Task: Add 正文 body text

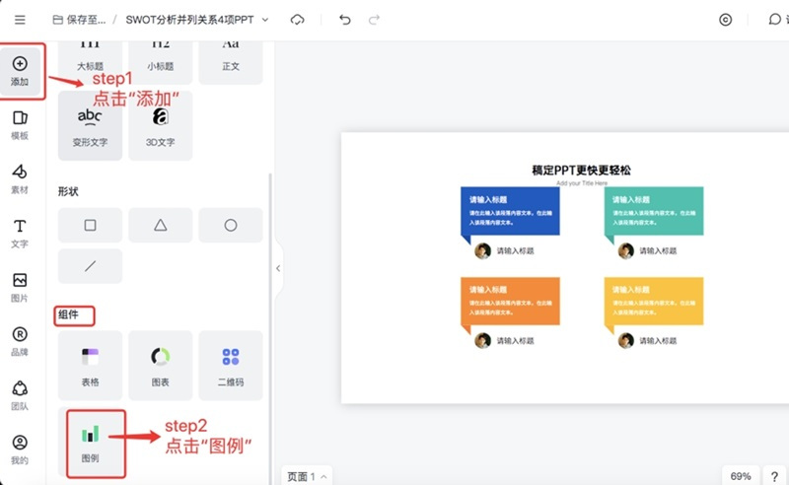Action: (x=231, y=62)
